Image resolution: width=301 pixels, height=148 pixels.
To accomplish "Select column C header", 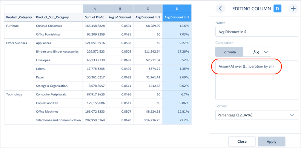I will 148,9.
